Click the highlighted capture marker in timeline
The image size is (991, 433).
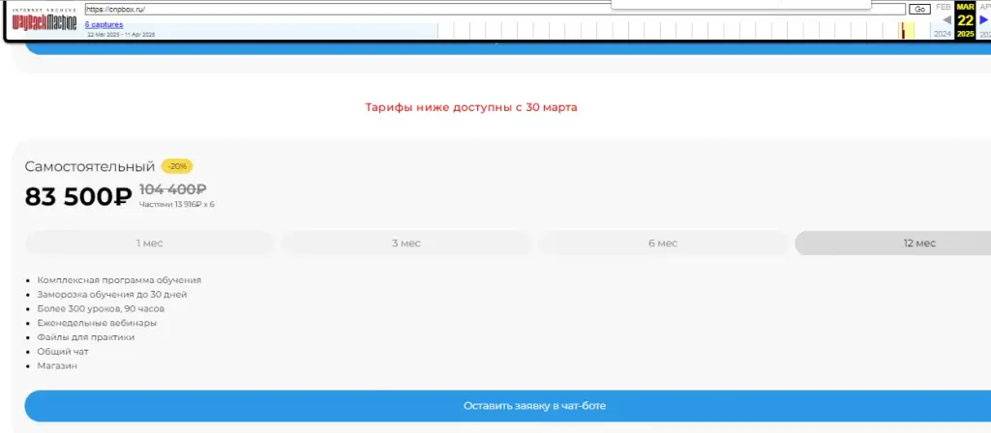click(904, 30)
